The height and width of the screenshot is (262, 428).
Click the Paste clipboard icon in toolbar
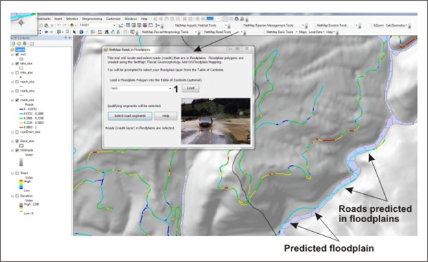[x=47, y=25]
